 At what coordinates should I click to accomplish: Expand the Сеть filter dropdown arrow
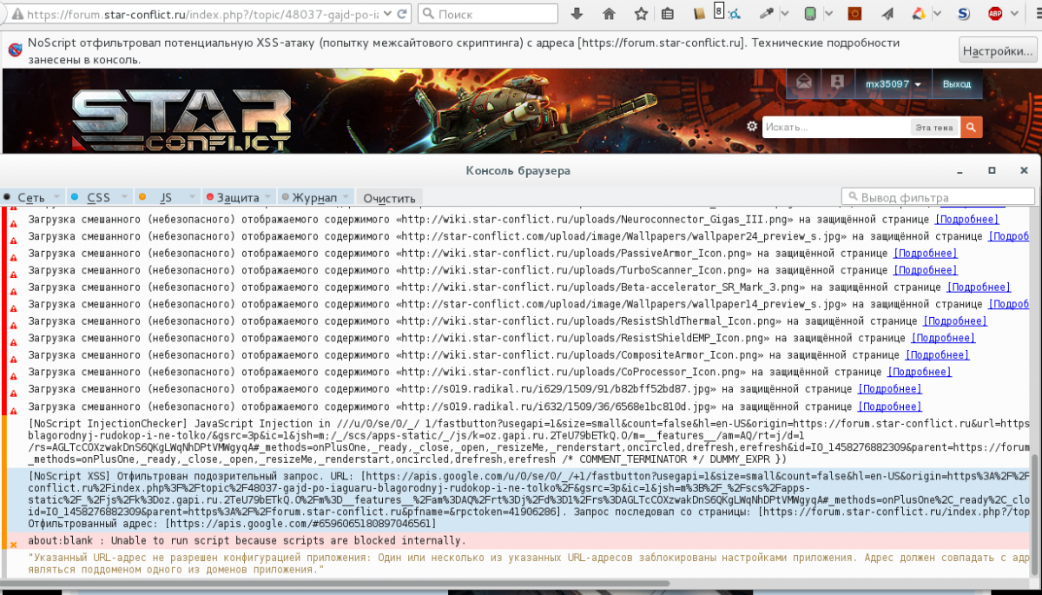point(56,197)
